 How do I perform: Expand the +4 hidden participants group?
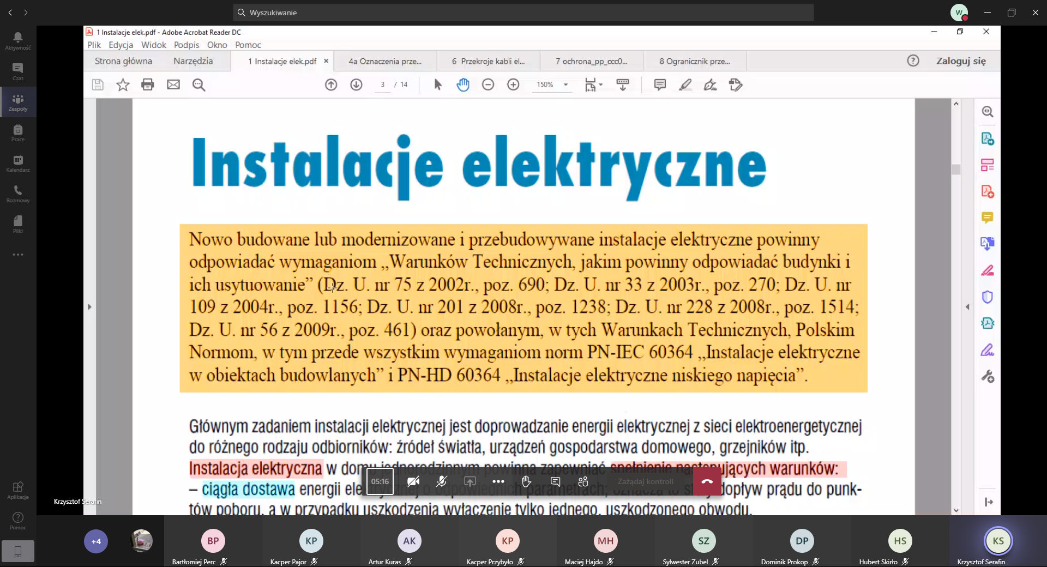[95, 541]
